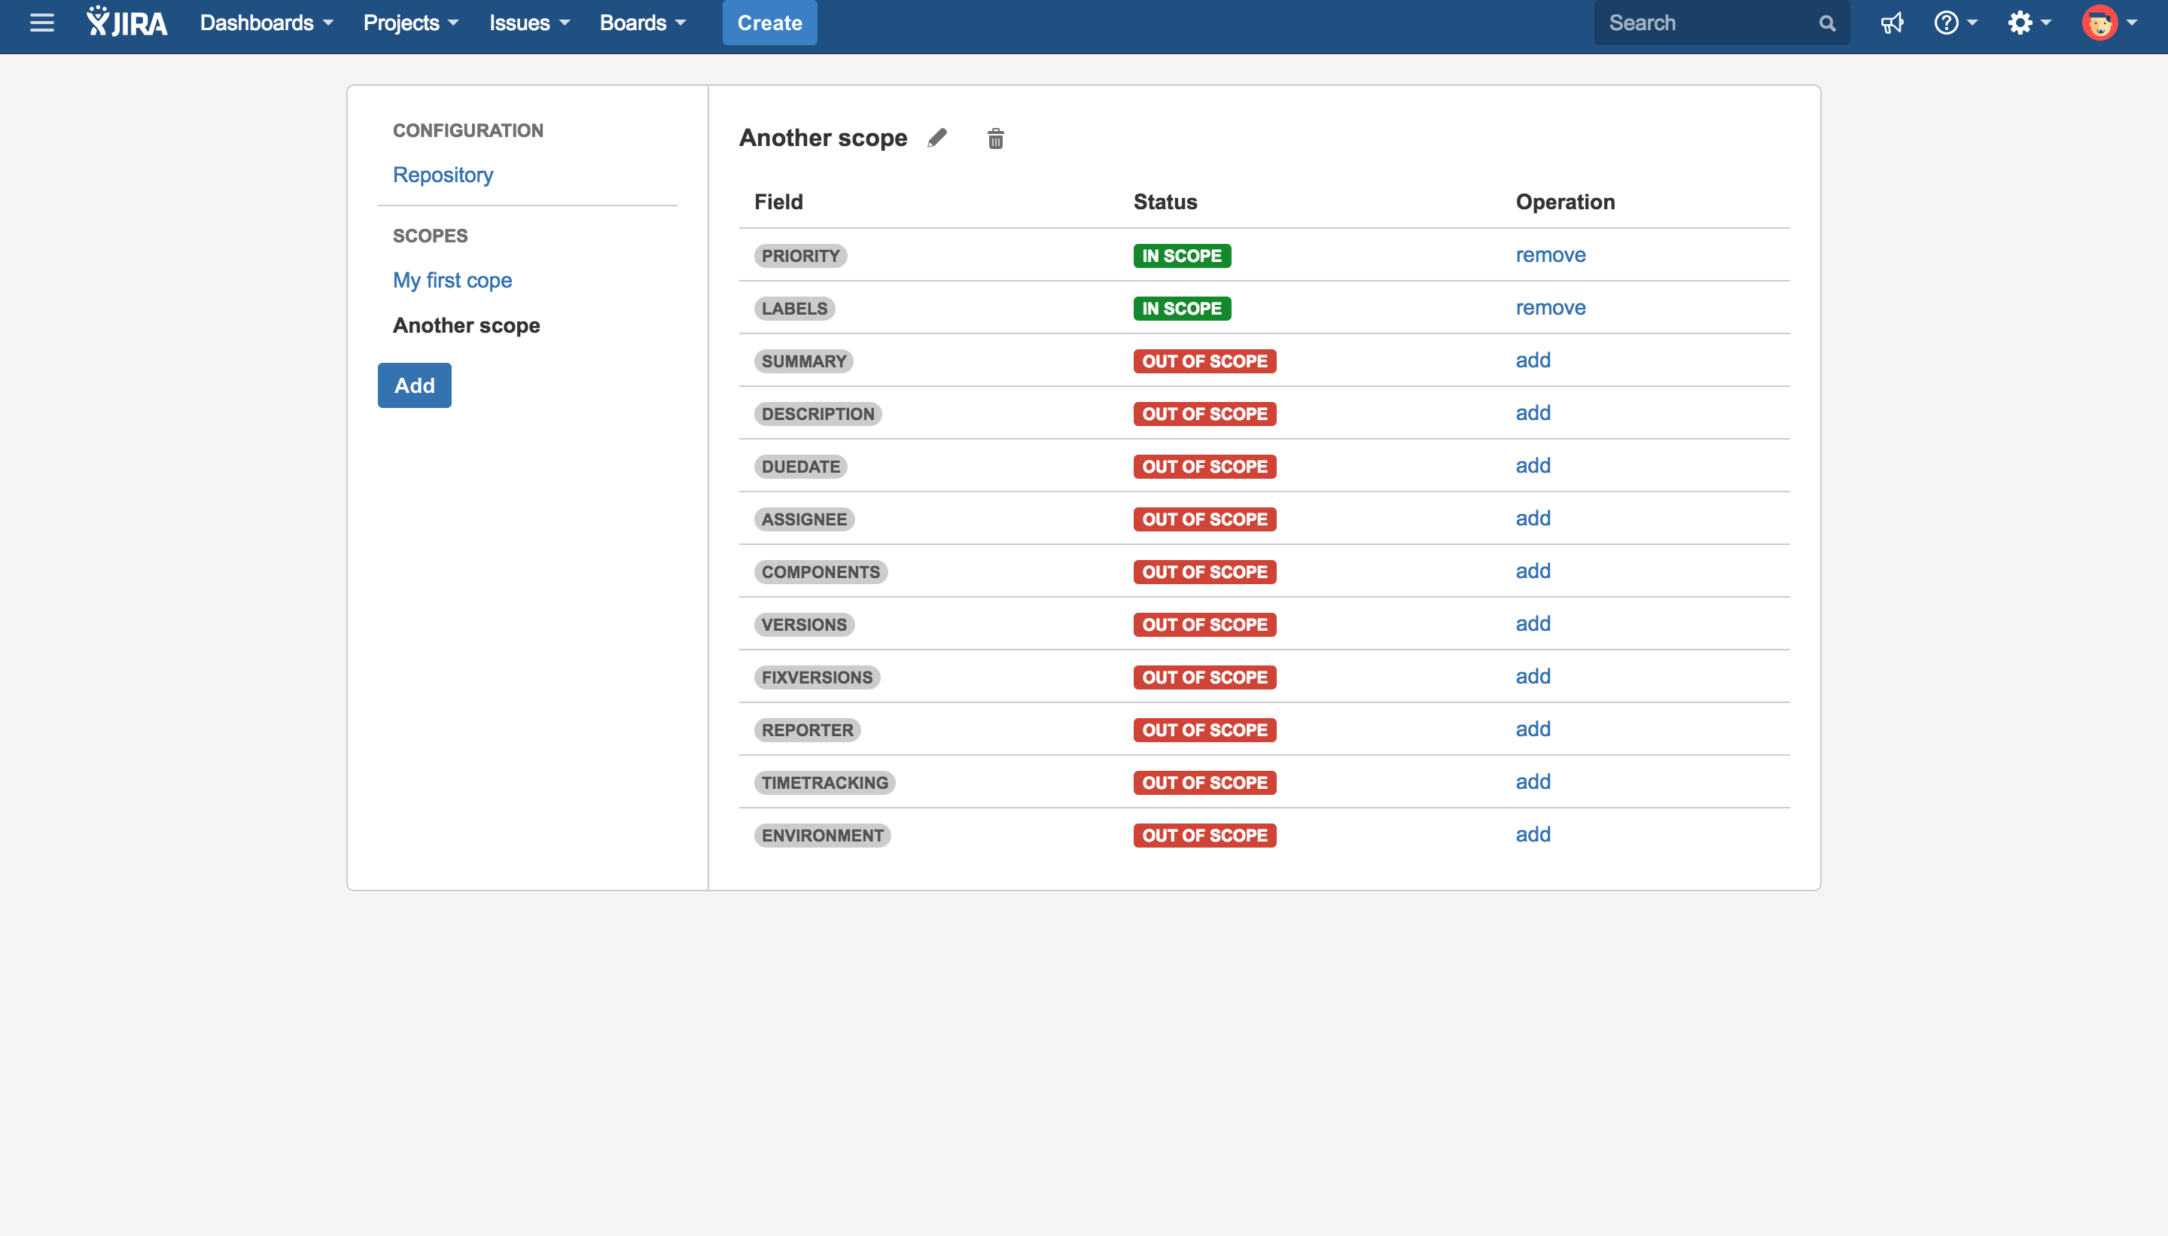The image size is (2168, 1236).
Task: Expand the Dashboards dropdown
Action: (266, 23)
